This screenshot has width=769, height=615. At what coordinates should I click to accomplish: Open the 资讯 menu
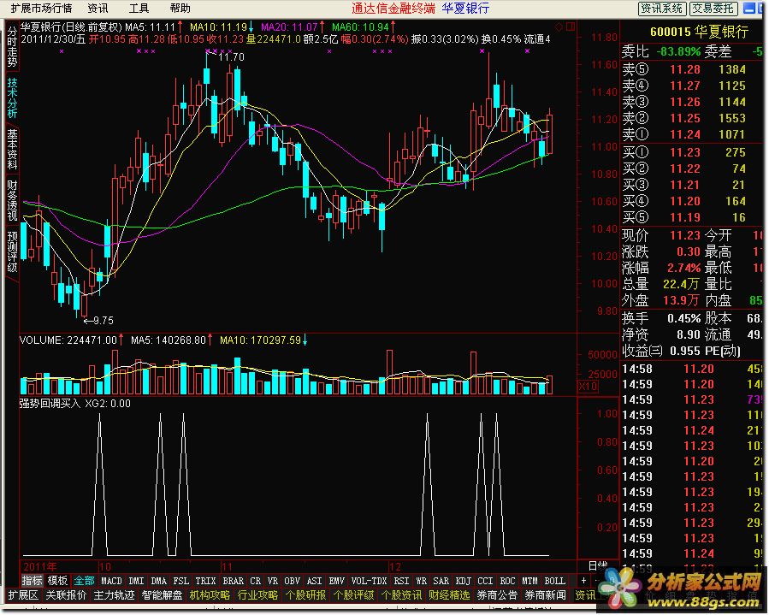(98, 8)
